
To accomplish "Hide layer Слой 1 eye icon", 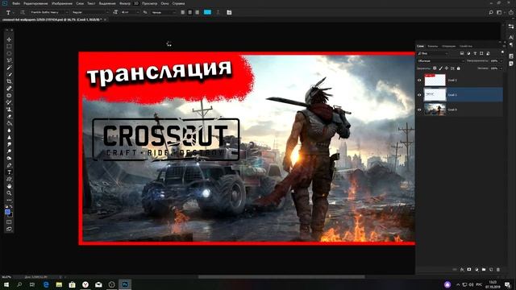I will click(419, 95).
